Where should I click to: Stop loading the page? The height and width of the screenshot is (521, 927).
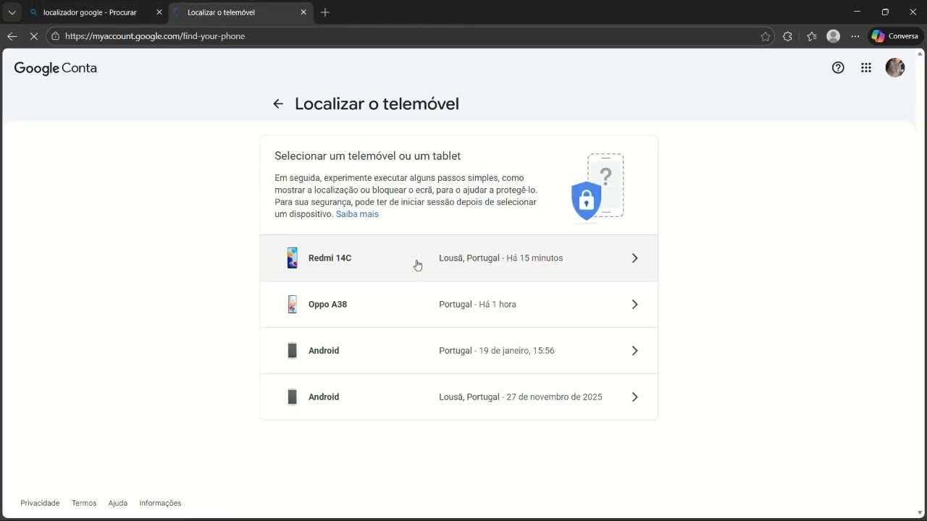point(33,36)
